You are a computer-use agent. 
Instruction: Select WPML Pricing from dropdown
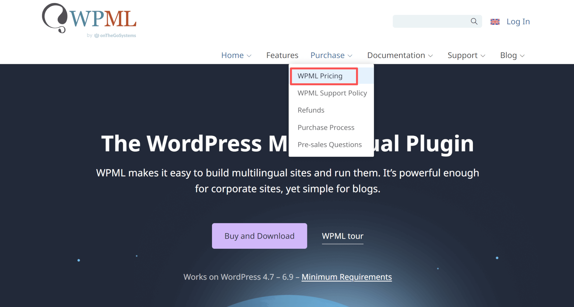320,76
